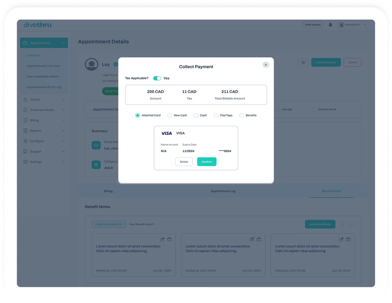The width and height of the screenshot is (392, 303).
Task: Expand the Configure sidebar section
Action: click(63, 141)
